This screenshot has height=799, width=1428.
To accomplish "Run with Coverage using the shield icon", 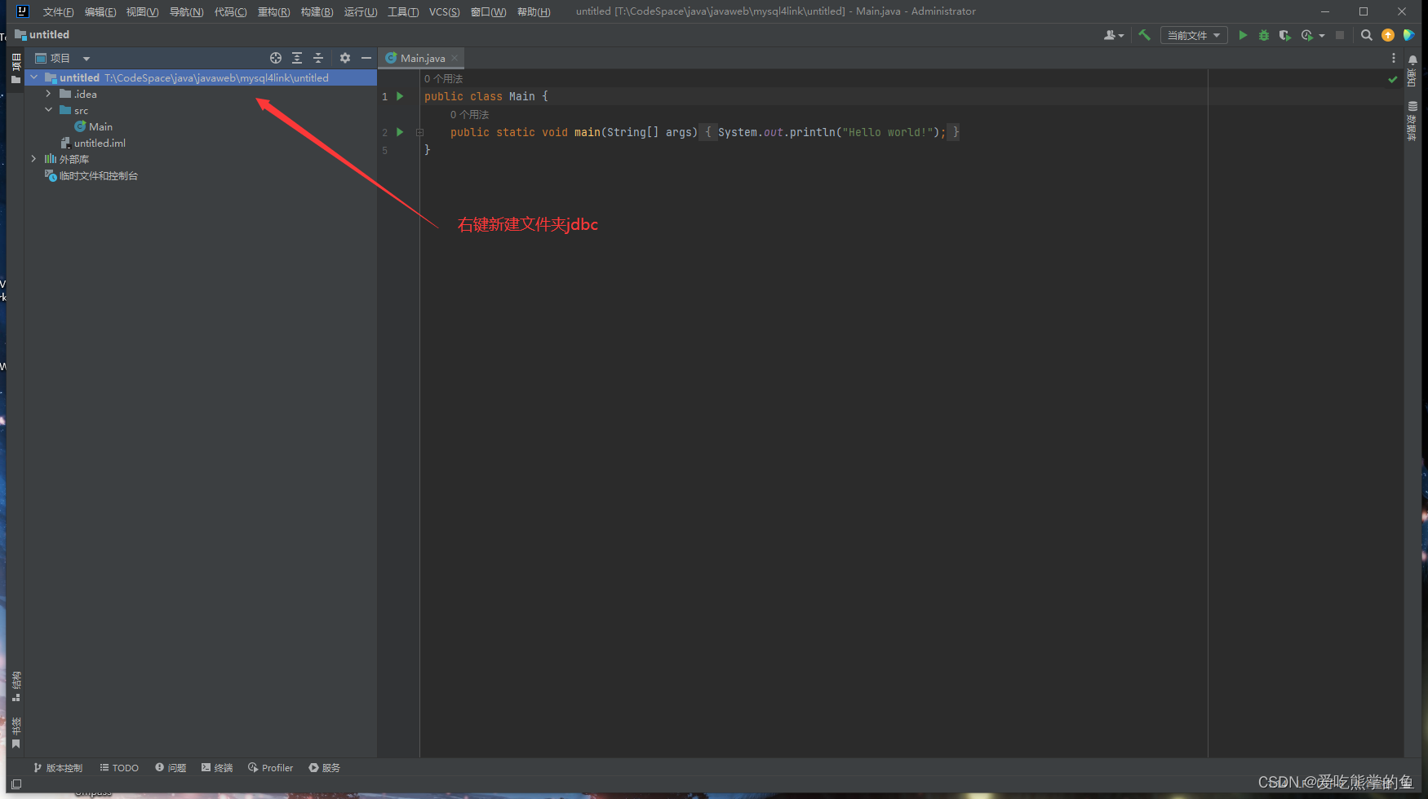I will tap(1284, 35).
